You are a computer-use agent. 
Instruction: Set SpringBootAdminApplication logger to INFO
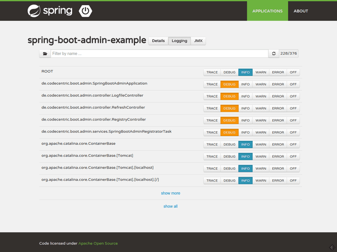pyautogui.click(x=245, y=84)
